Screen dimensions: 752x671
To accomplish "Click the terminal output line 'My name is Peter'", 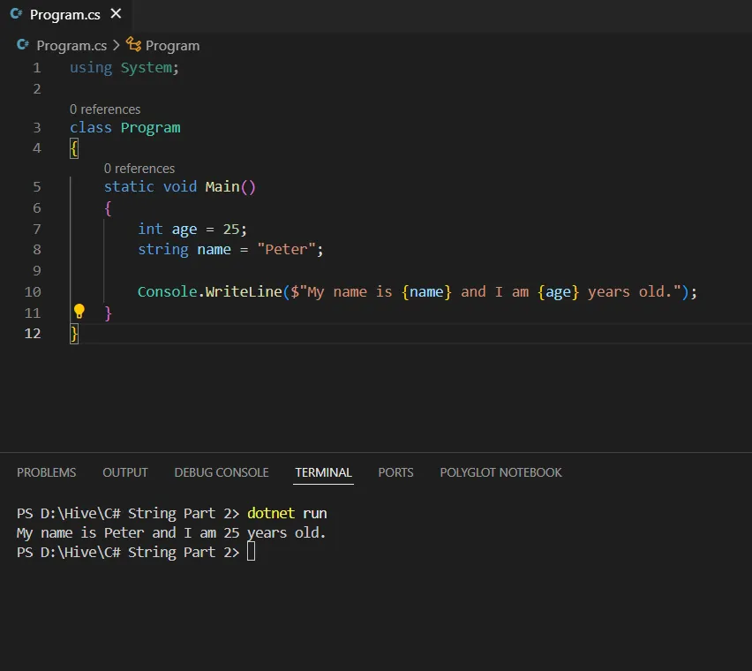I will 171,533.
